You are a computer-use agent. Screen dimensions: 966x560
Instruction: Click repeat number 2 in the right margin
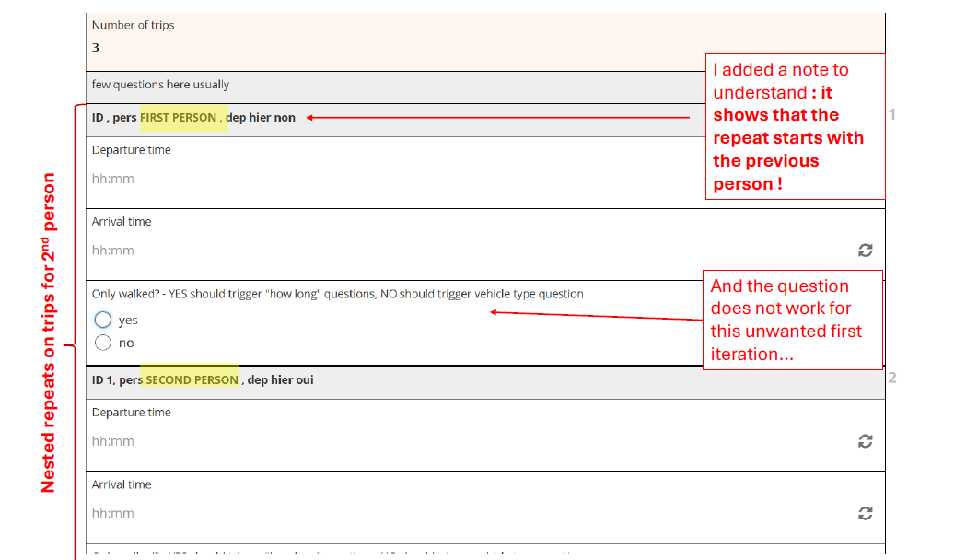coord(891,378)
